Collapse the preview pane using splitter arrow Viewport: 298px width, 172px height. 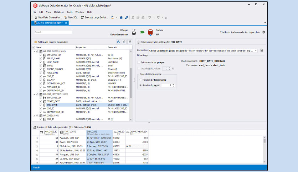(149, 123)
